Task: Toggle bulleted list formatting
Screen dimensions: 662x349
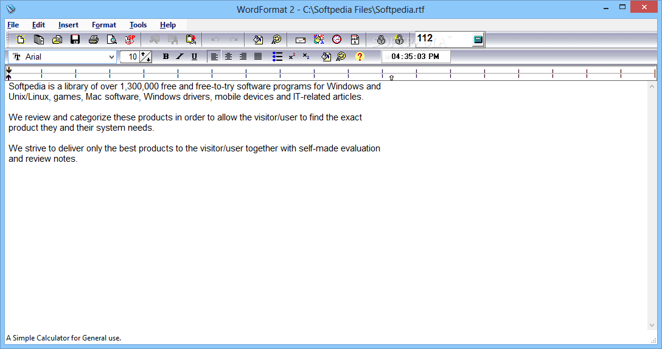Action: [277, 57]
